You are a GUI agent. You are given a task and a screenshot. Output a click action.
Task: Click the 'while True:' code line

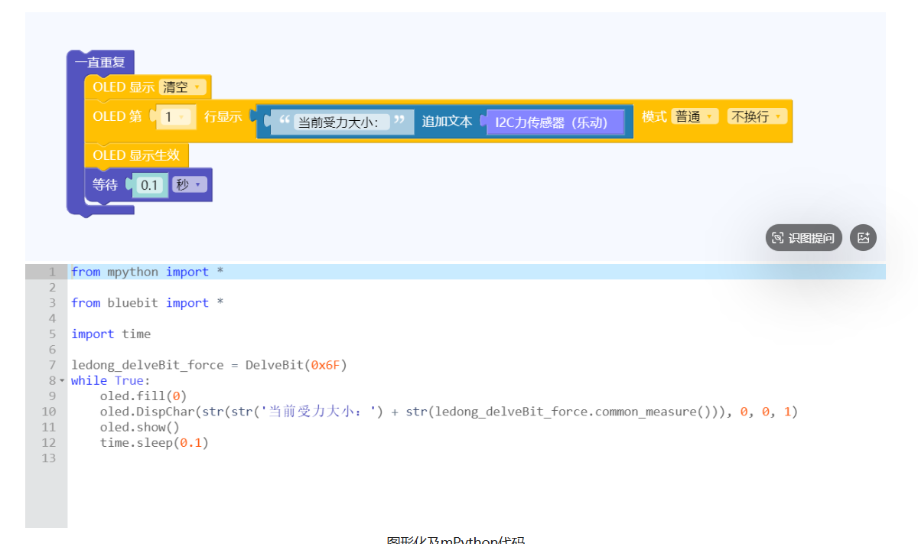click(111, 380)
